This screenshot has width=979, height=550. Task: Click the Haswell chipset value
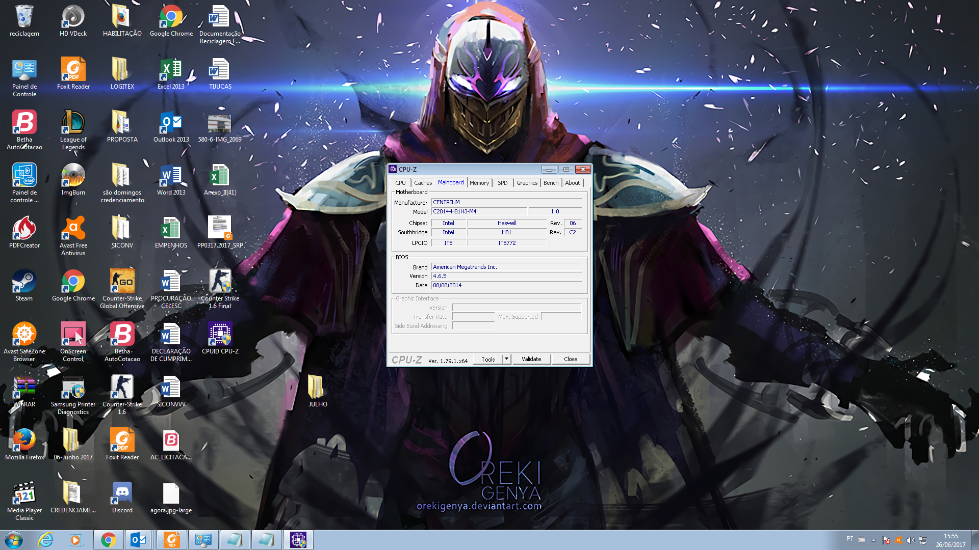(507, 223)
